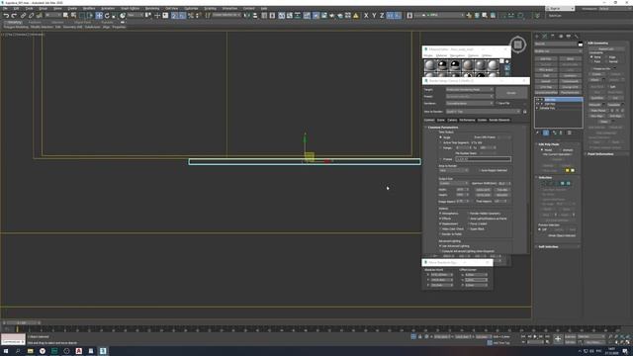Click the X axis constraint button
This screenshot has height=356, width=633.
click(366, 16)
